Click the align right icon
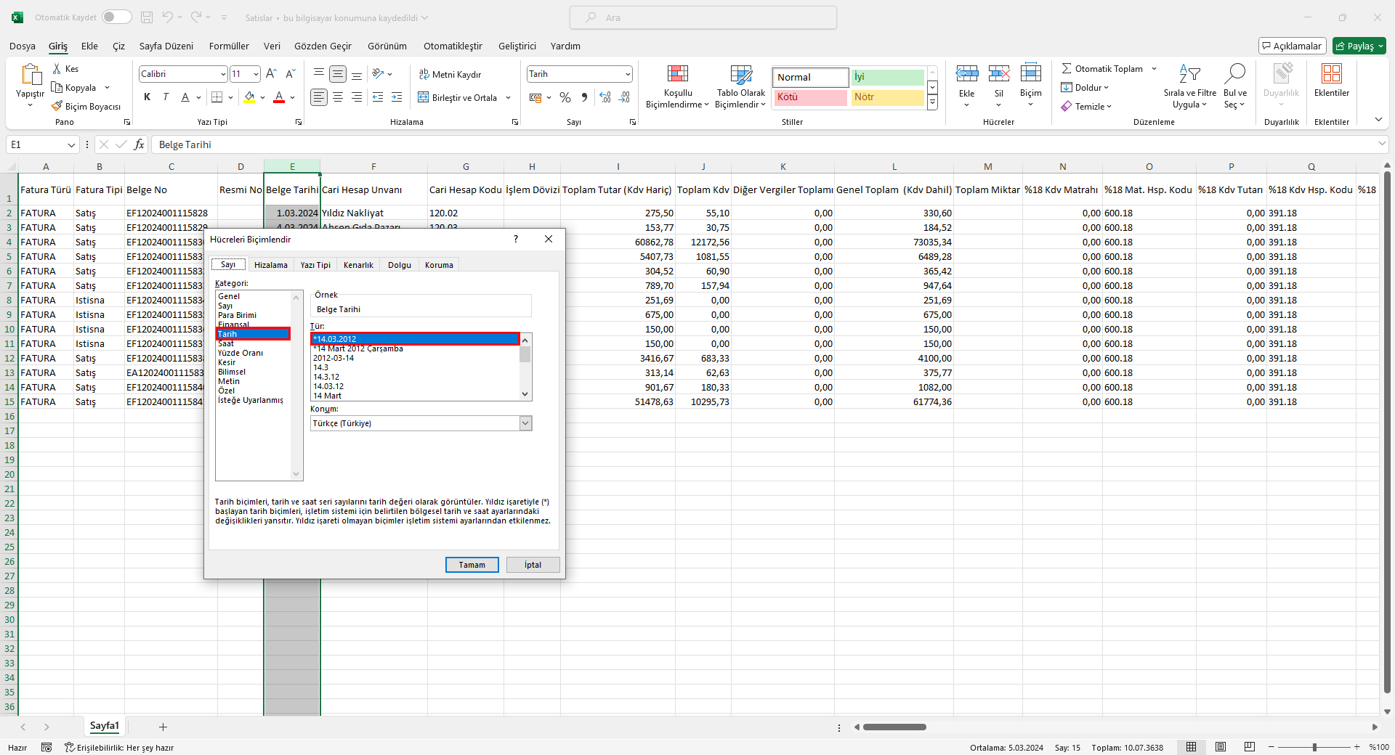Image resolution: width=1395 pixels, height=755 pixels. (357, 97)
